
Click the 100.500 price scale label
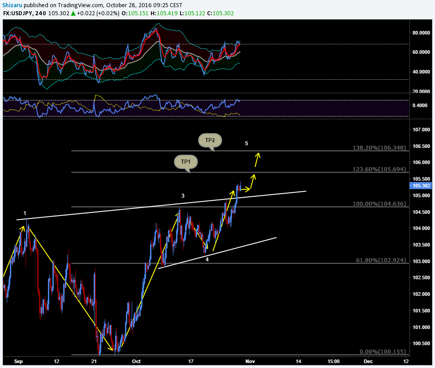tap(422, 344)
